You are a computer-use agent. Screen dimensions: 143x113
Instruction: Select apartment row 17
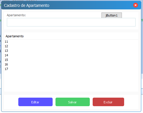click(x=71, y=69)
